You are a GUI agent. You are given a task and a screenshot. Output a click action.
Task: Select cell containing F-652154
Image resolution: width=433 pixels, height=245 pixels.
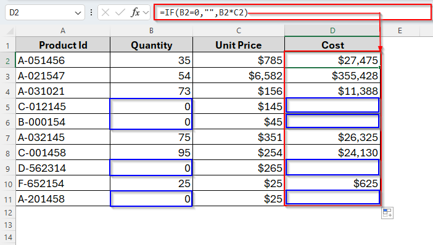coord(63,183)
